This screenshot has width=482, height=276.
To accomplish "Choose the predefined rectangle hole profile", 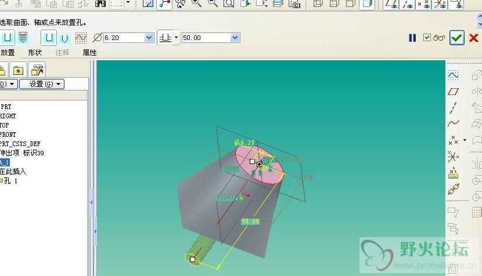I will click(x=49, y=38).
